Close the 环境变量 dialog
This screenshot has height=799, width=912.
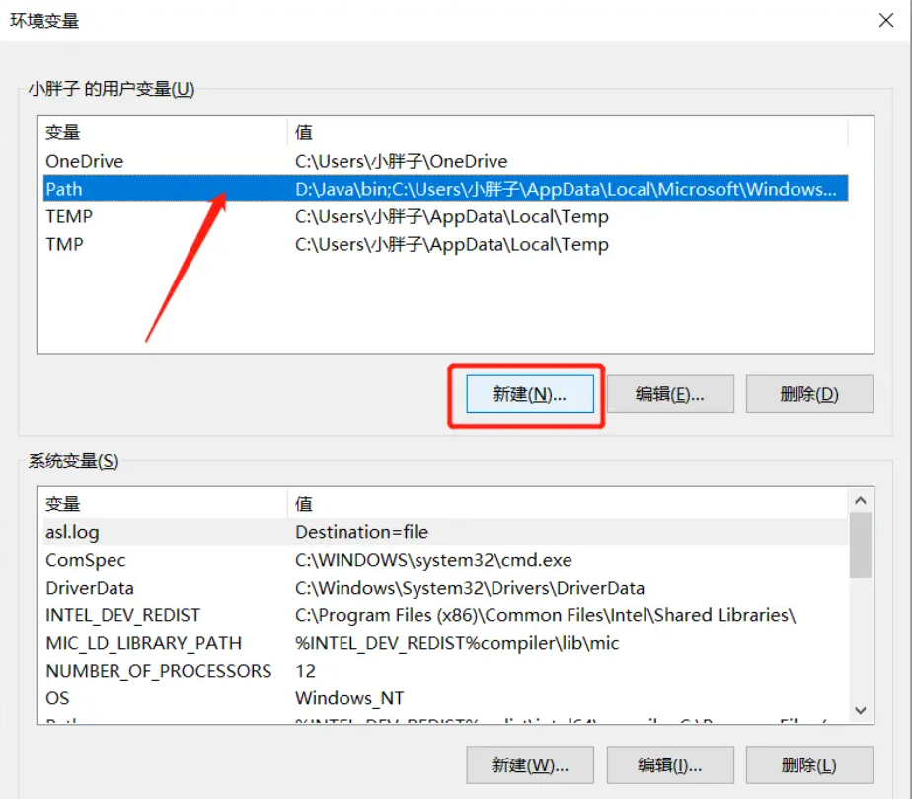(885, 20)
